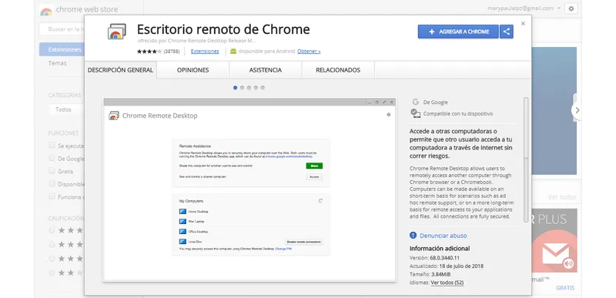
Task: Click the description panel scrollbar
Action: click(526, 159)
